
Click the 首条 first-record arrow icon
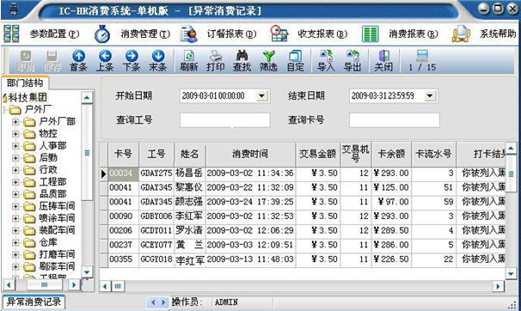pos(79,56)
